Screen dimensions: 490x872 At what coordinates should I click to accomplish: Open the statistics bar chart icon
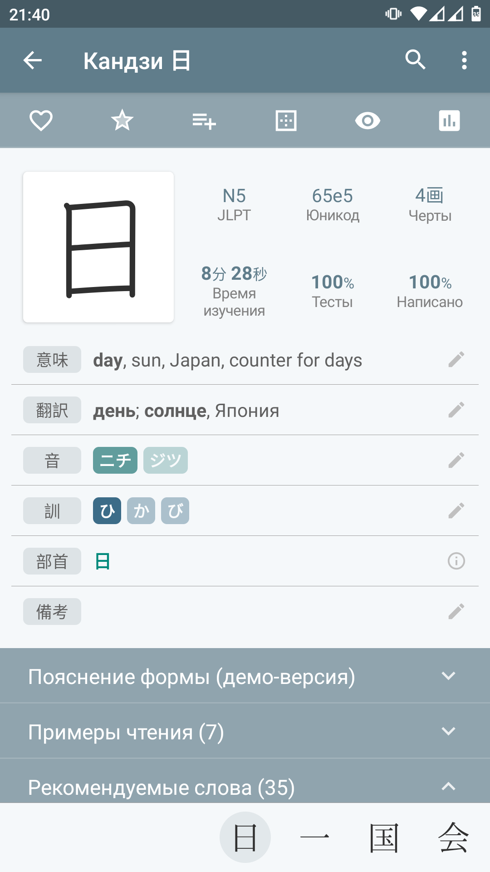(449, 121)
